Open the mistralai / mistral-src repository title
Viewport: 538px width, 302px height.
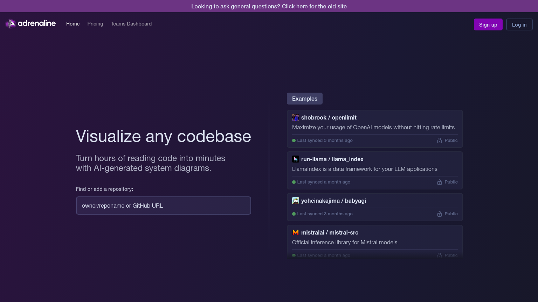tap(330, 233)
